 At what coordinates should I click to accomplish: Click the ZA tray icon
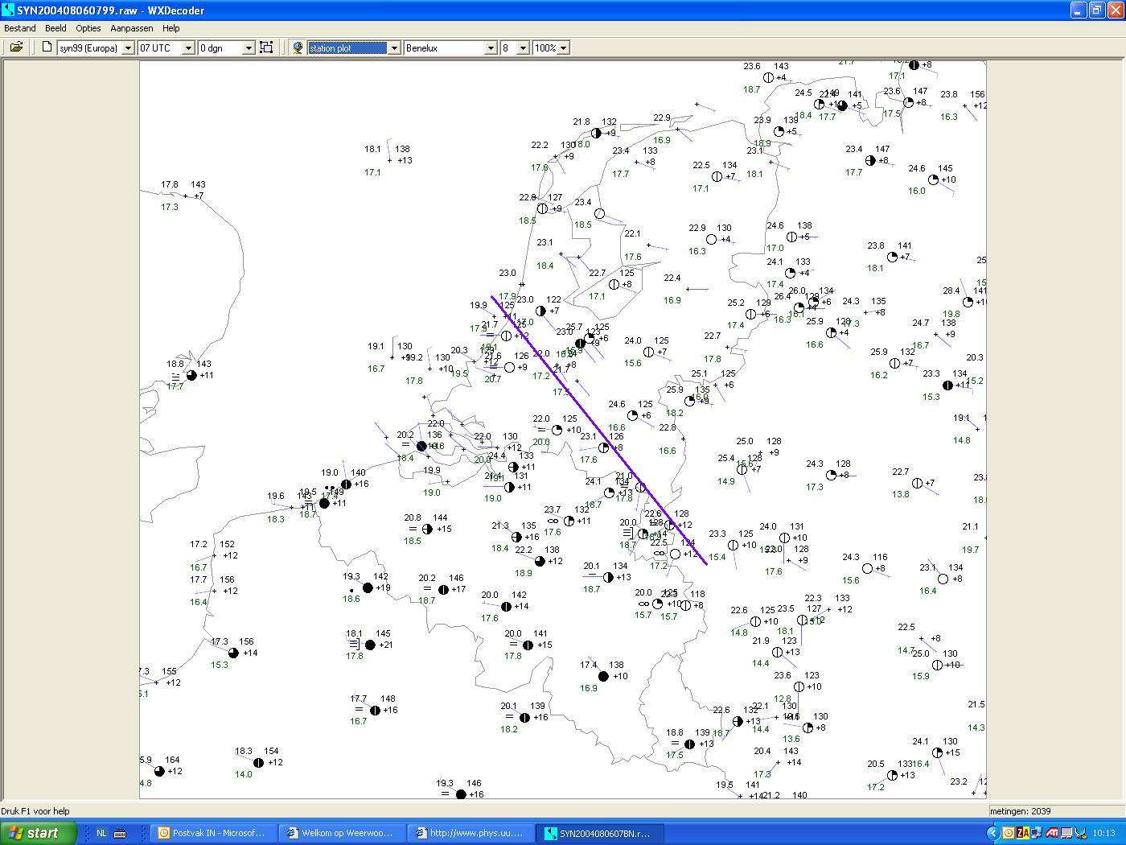(x=1022, y=833)
